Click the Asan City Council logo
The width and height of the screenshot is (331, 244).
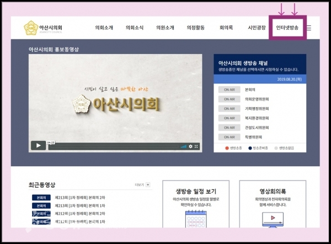click(43, 28)
